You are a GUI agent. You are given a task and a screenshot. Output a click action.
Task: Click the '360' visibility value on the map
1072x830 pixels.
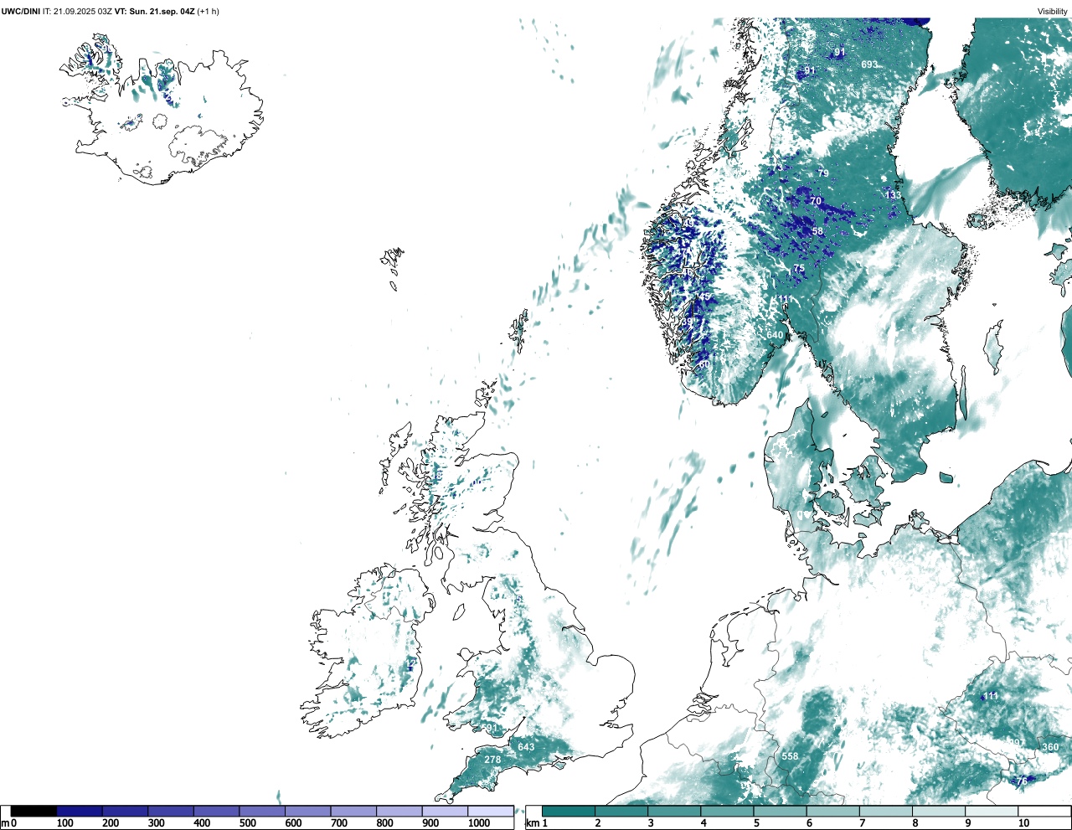click(x=1050, y=747)
